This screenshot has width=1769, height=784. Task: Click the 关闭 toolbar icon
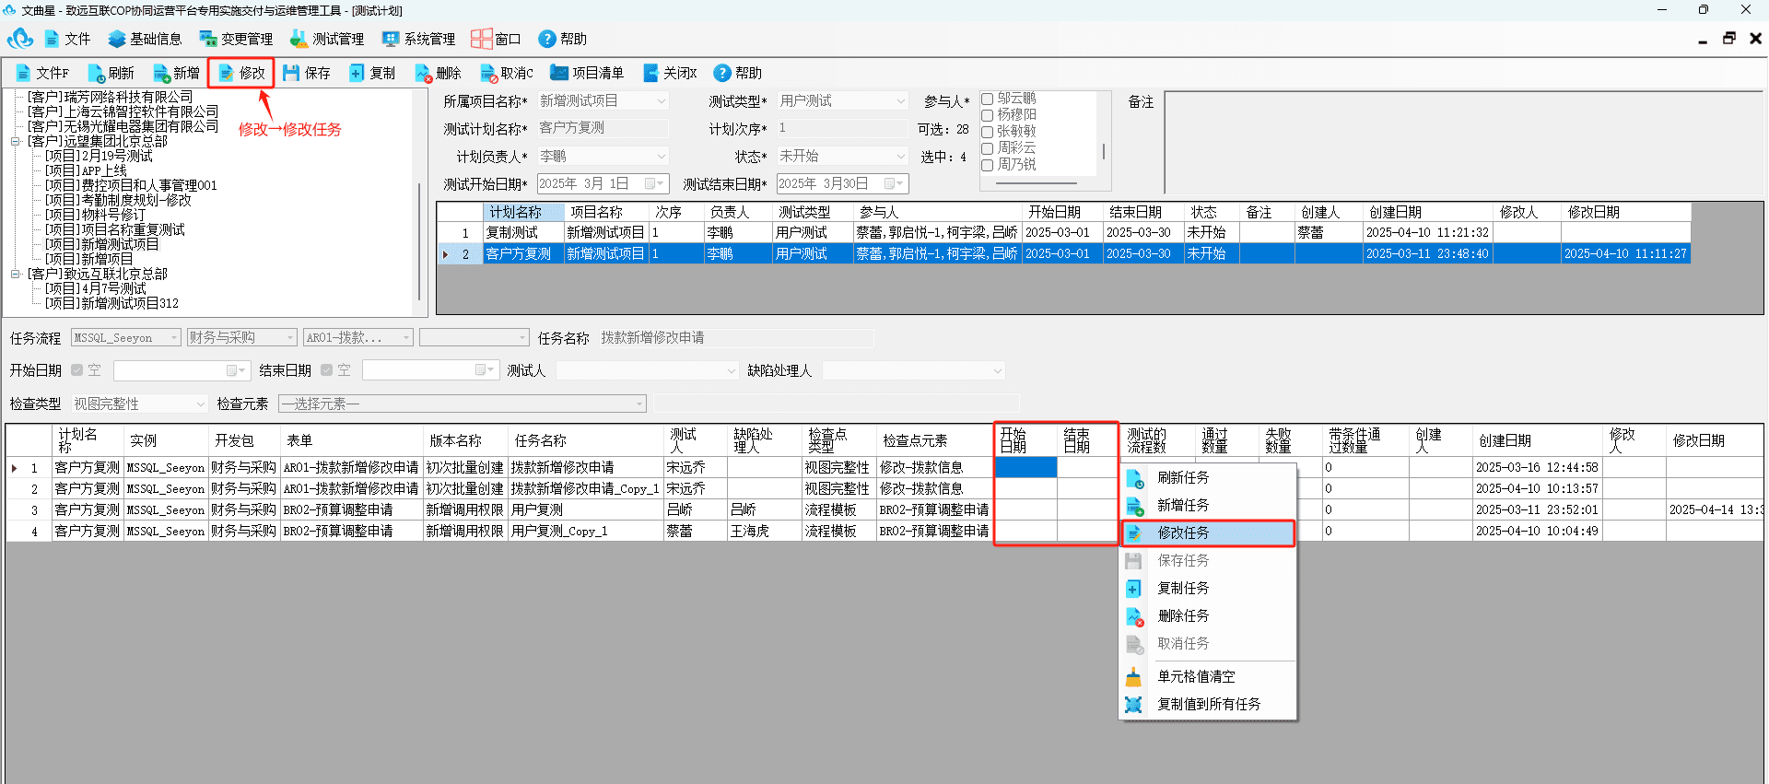650,73
